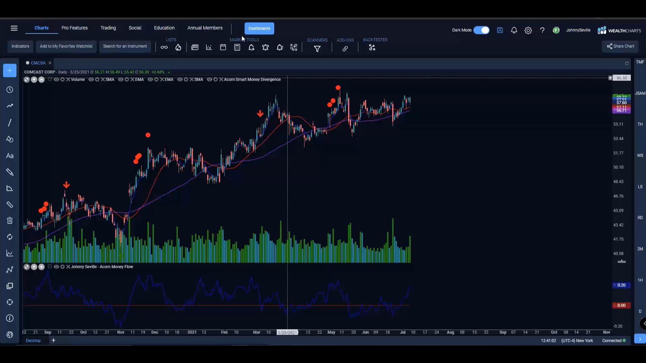Maximize chart panel with top-right square icon

627,63
